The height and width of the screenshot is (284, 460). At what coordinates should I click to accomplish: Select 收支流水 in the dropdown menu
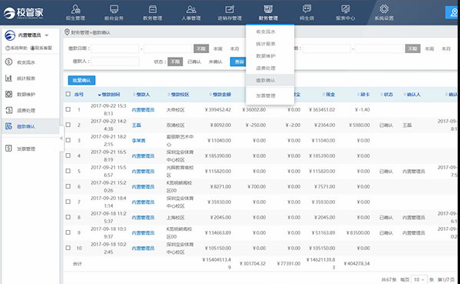coord(266,32)
